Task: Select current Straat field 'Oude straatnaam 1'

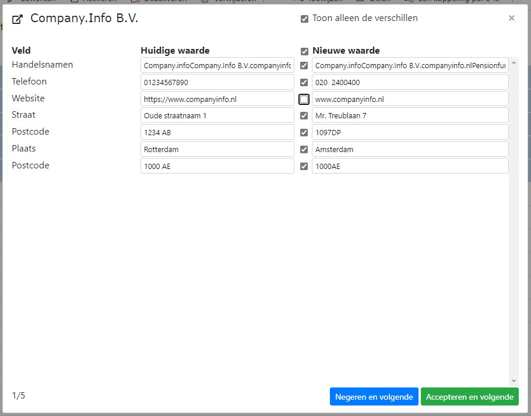Action: [x=217, y=115]
